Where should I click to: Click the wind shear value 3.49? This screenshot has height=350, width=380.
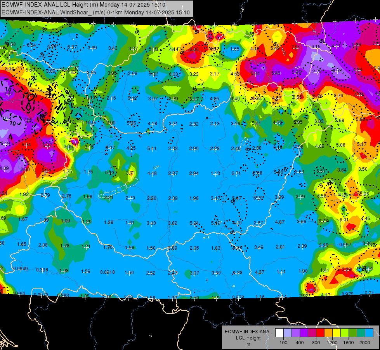259,247
